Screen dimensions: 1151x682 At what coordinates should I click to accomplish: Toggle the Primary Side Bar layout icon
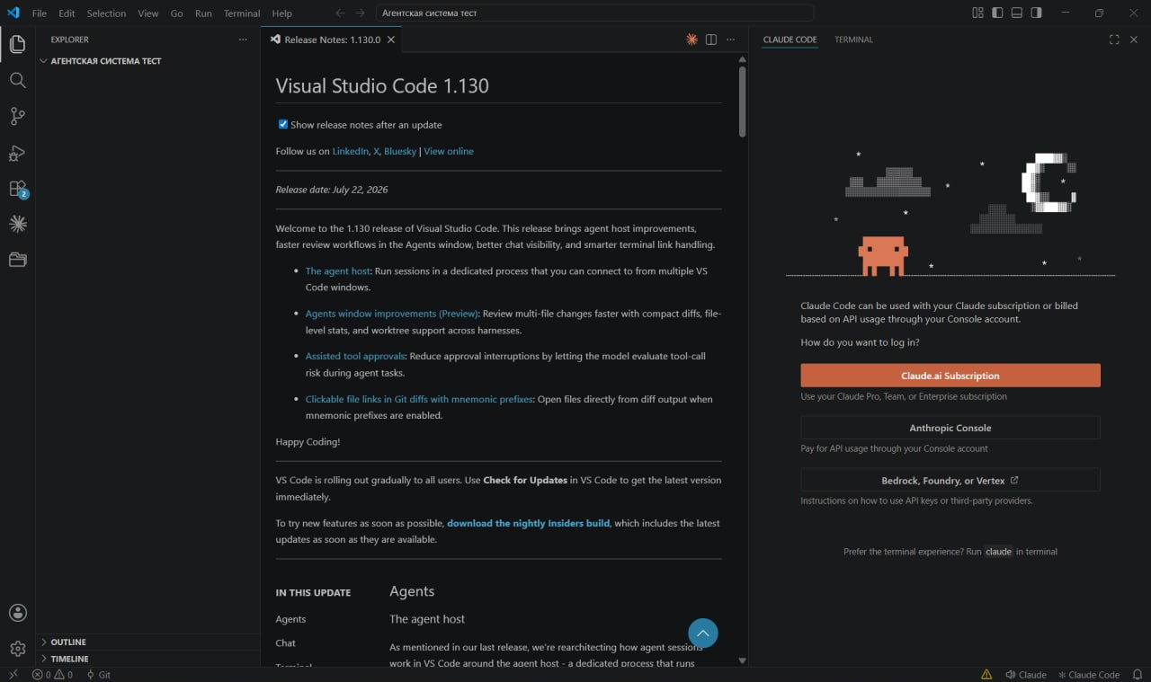pos(997,13)
